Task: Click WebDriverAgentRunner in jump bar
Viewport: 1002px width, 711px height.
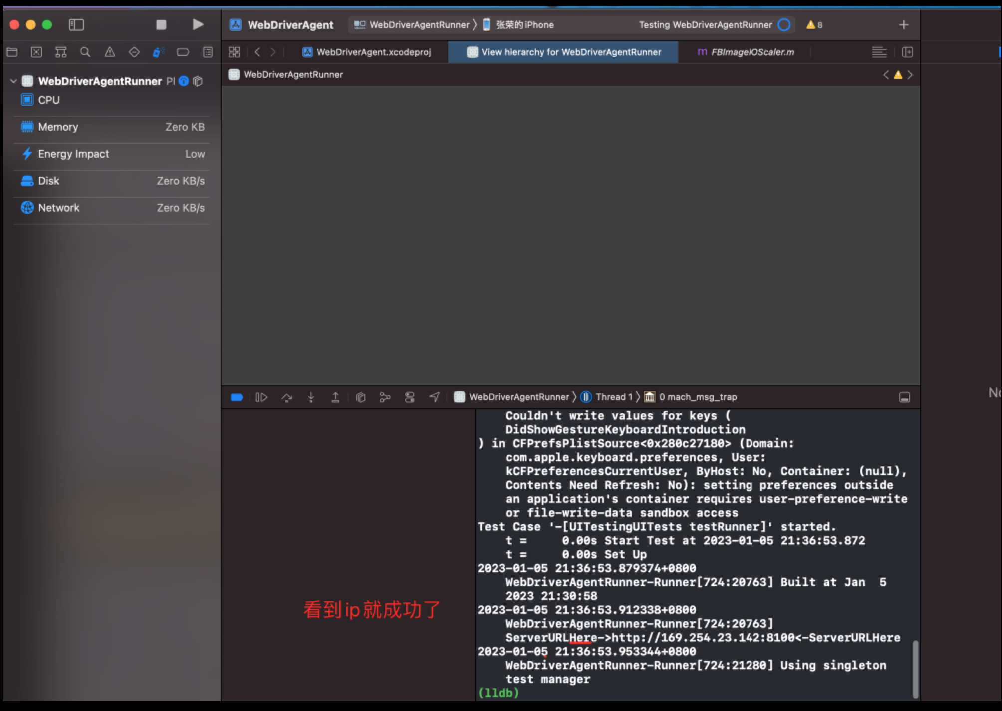Action: (286, 74)
